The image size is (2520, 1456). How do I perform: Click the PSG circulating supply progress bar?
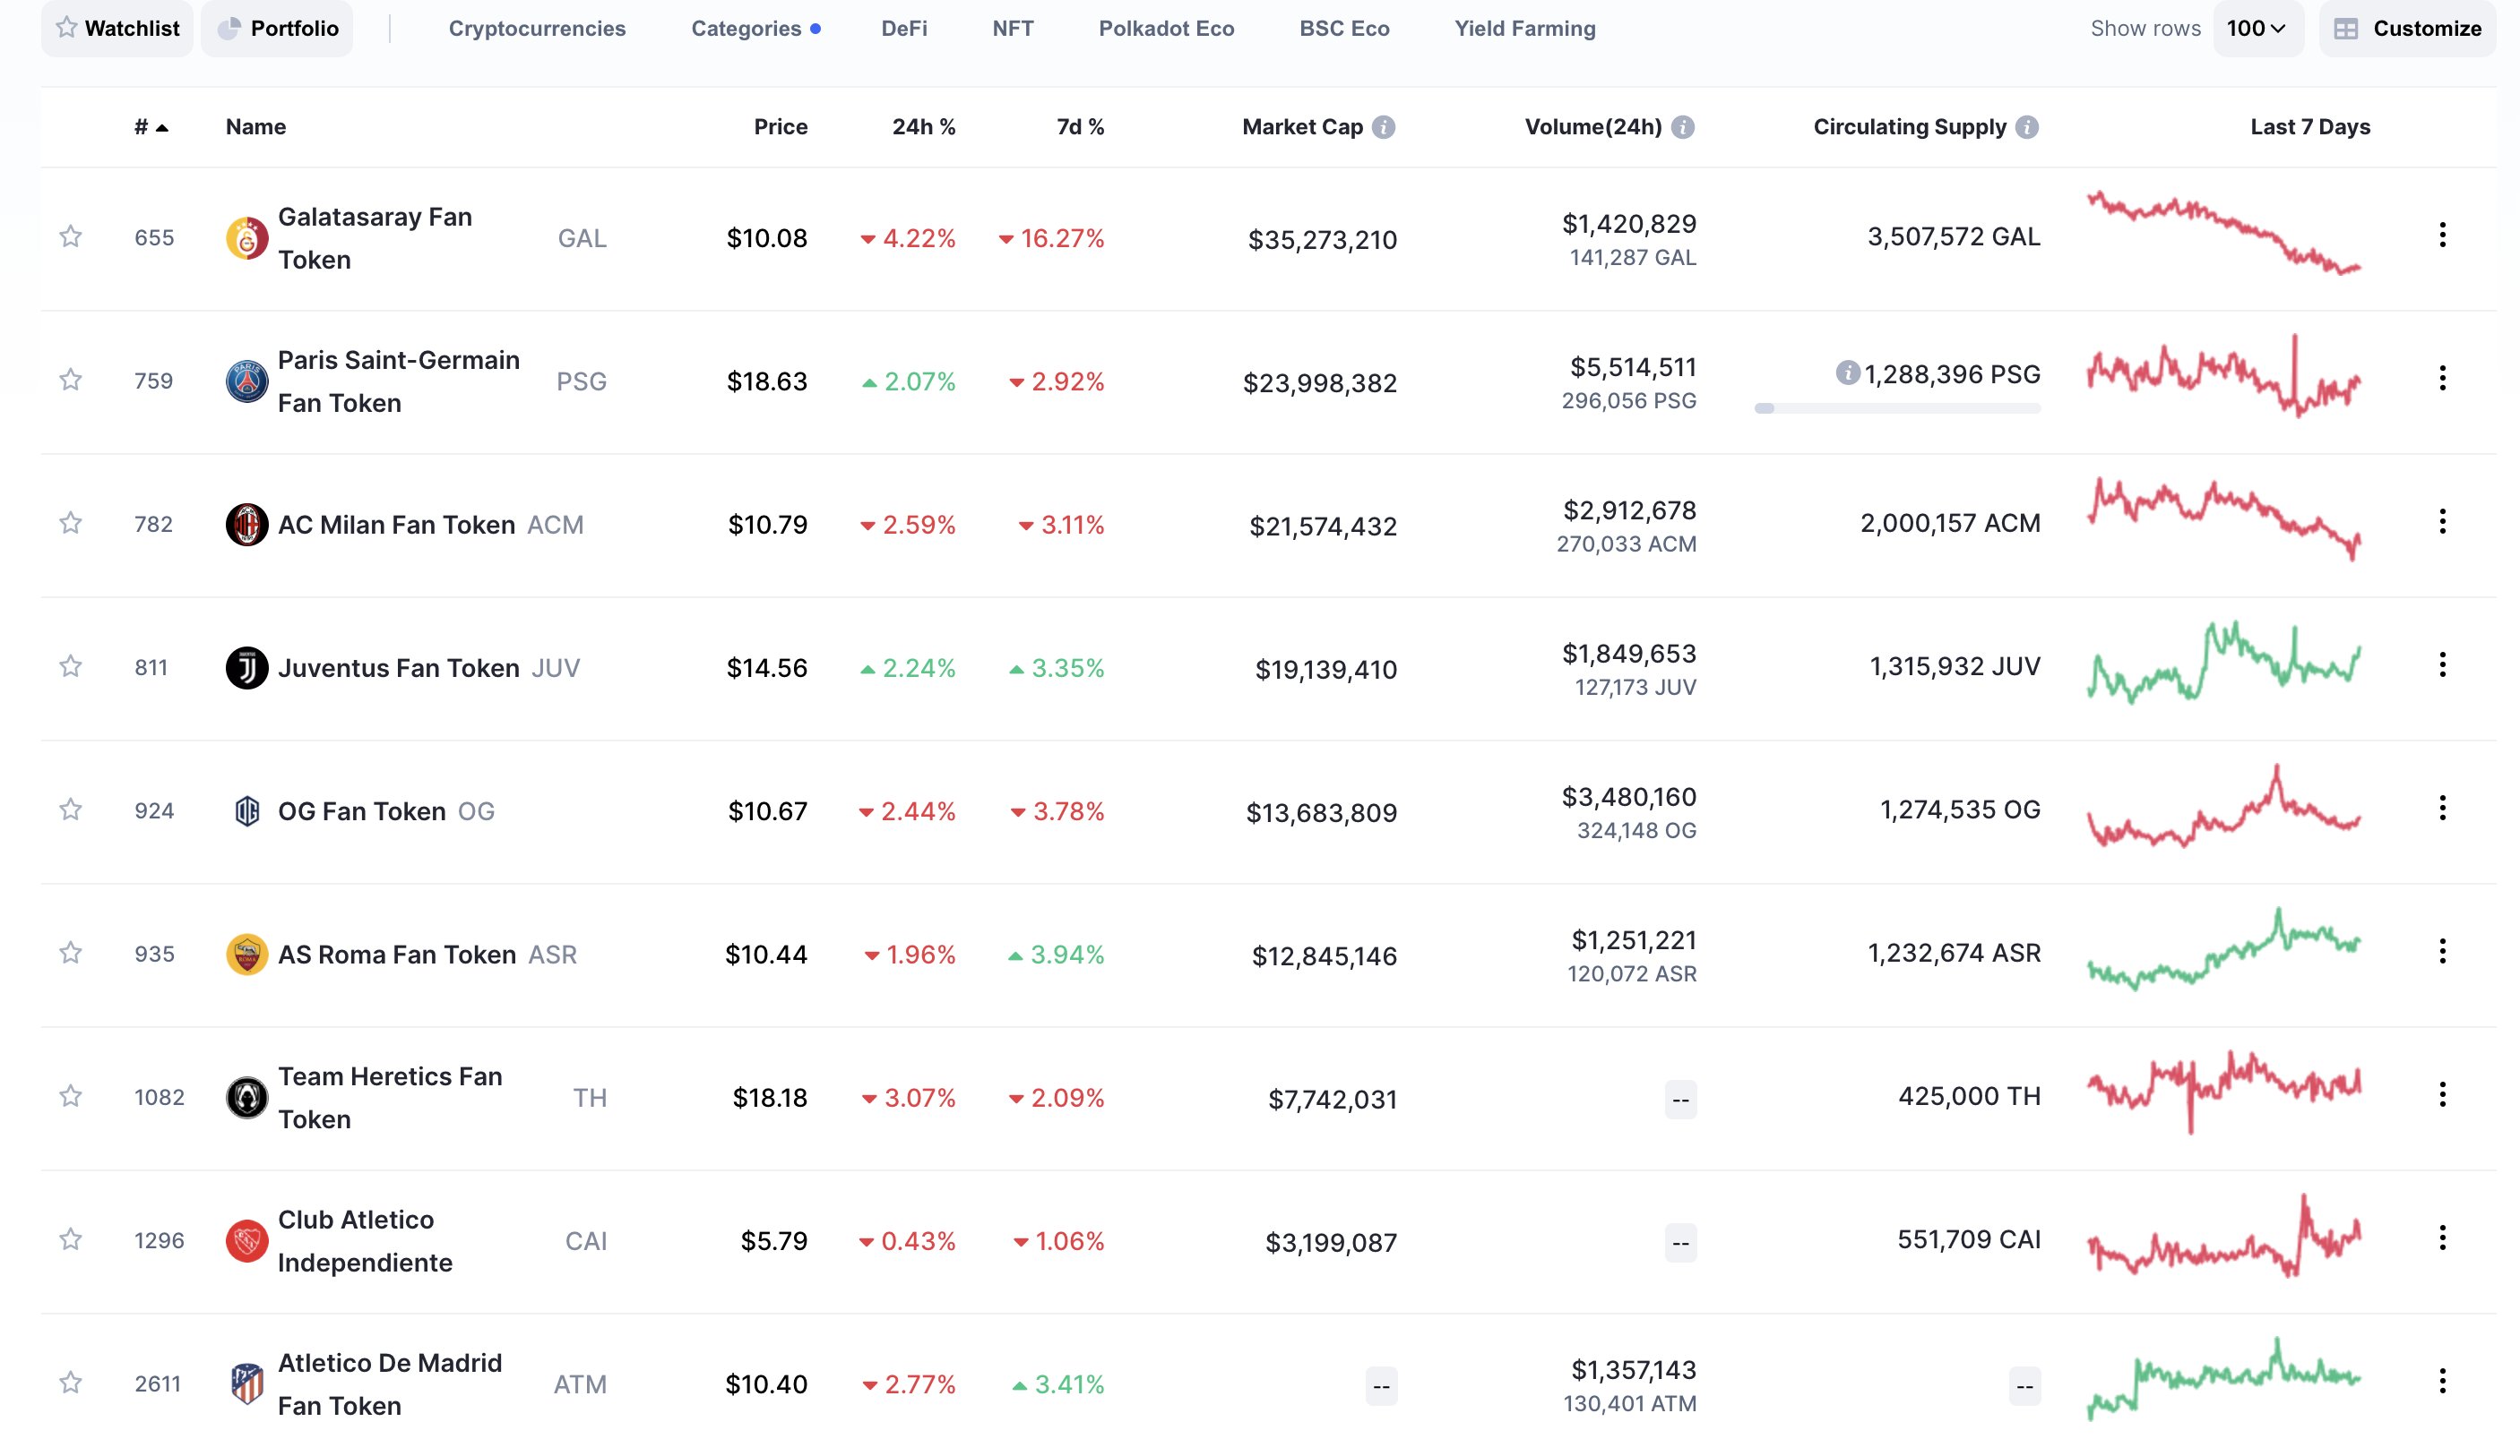(1897, 407)
